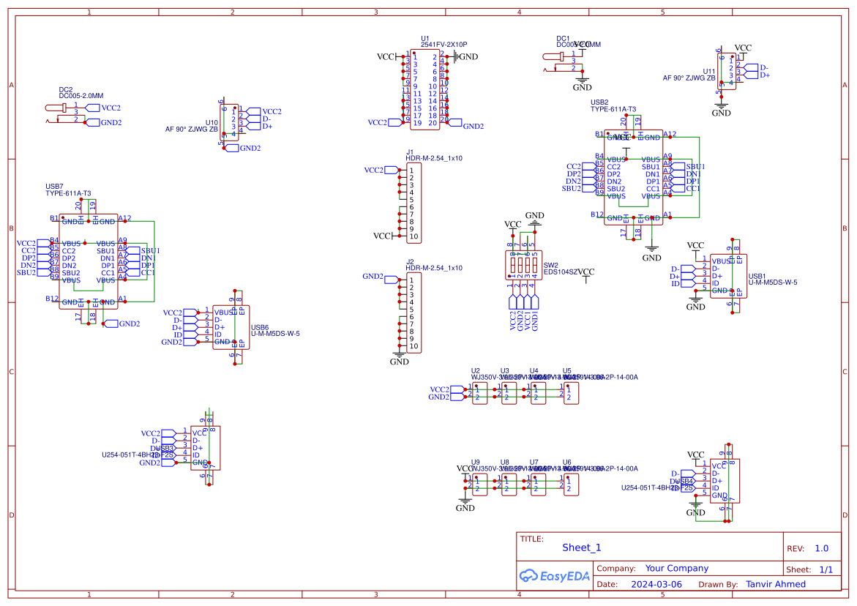
Task: Toggle switch position 1 on SW2
Action: 512,265
